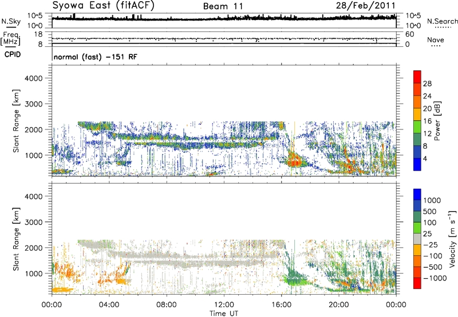Click the 'Slant Range [km]' label of velocity panel

click(x=16, y=239)
